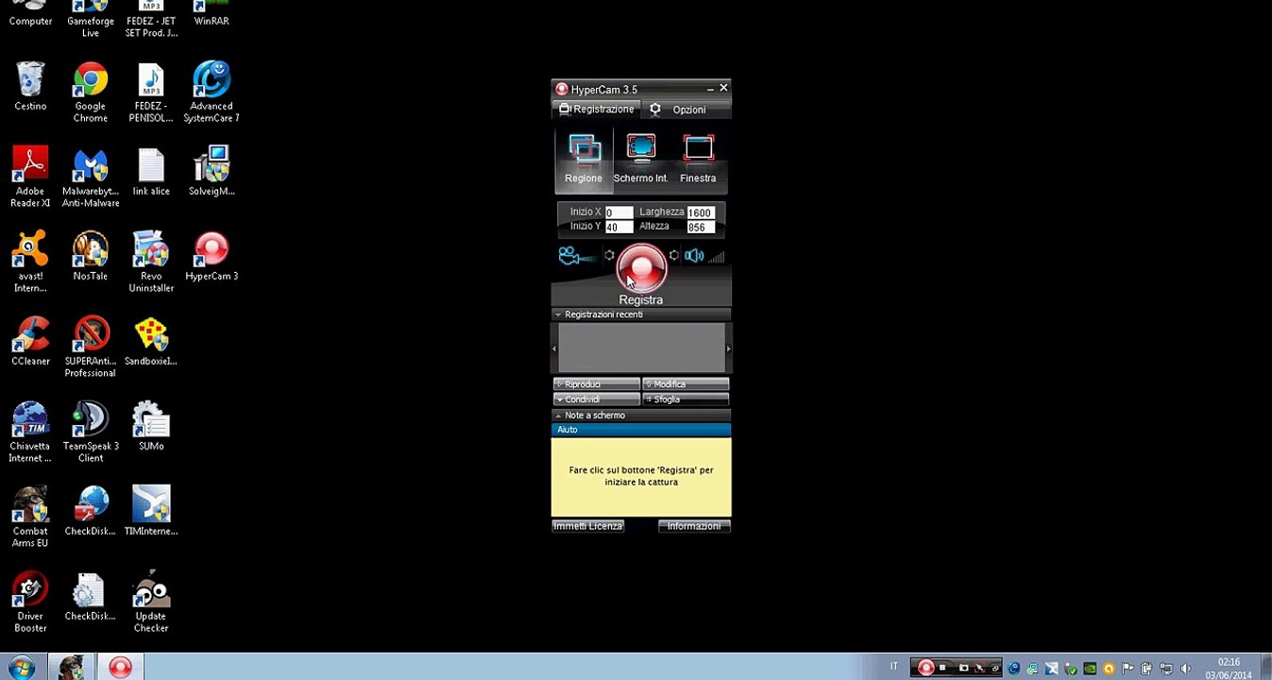This screenshot has width=1272, height=680.
Task: Click the Sfoglia button
Action: 686,399
